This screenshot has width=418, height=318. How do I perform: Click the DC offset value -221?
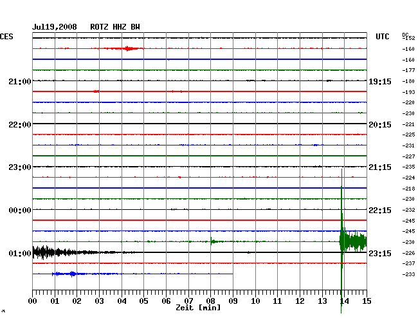click(x=408, y=124)
